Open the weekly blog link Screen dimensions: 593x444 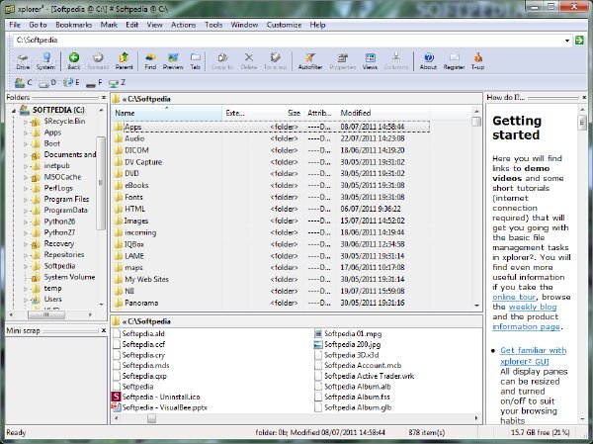533,307
